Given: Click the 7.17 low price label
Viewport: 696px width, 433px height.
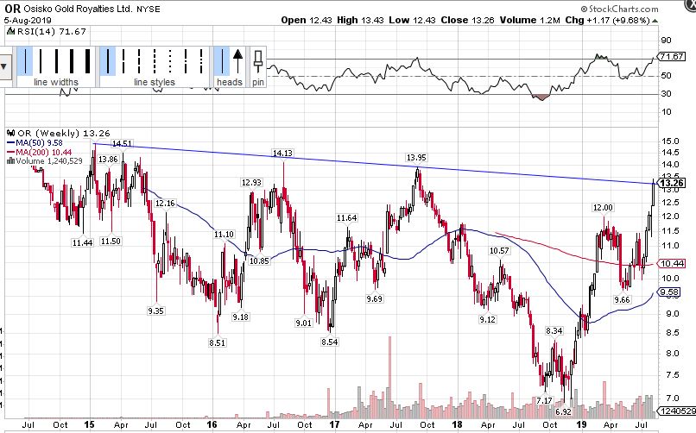Looking at the screenshot, I should [544, 400].
